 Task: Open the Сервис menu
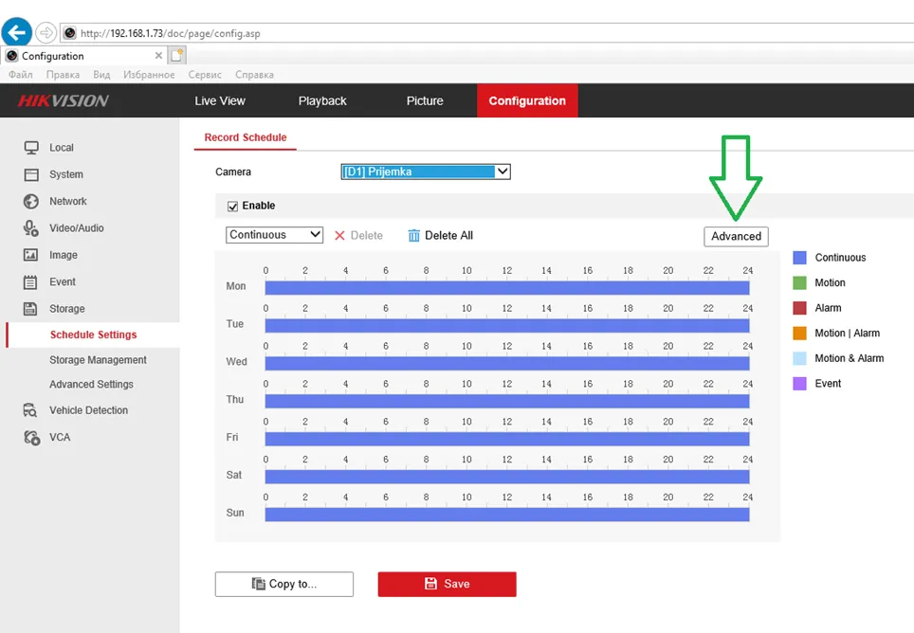pyautogui.click(x=205, y=75)
